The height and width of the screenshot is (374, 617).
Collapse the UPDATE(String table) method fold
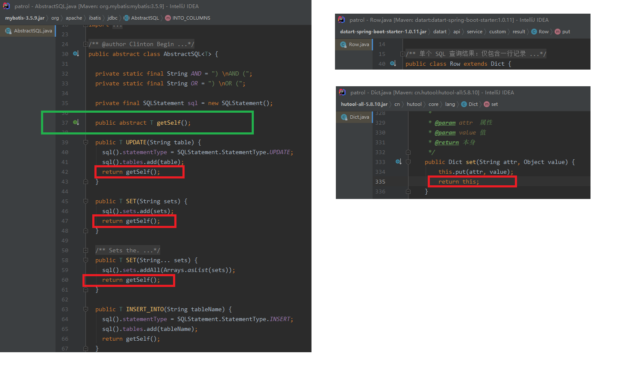coord(85,142)
